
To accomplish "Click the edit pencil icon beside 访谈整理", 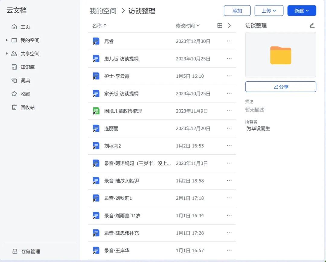I will click(x=312, y=26).
